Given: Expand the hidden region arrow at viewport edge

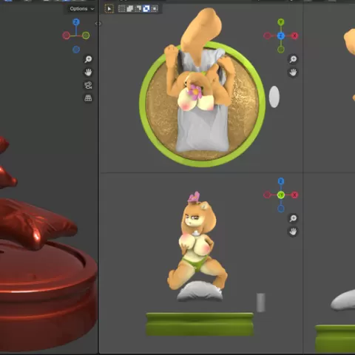Looking at the screenshot, I should [98, 24].
